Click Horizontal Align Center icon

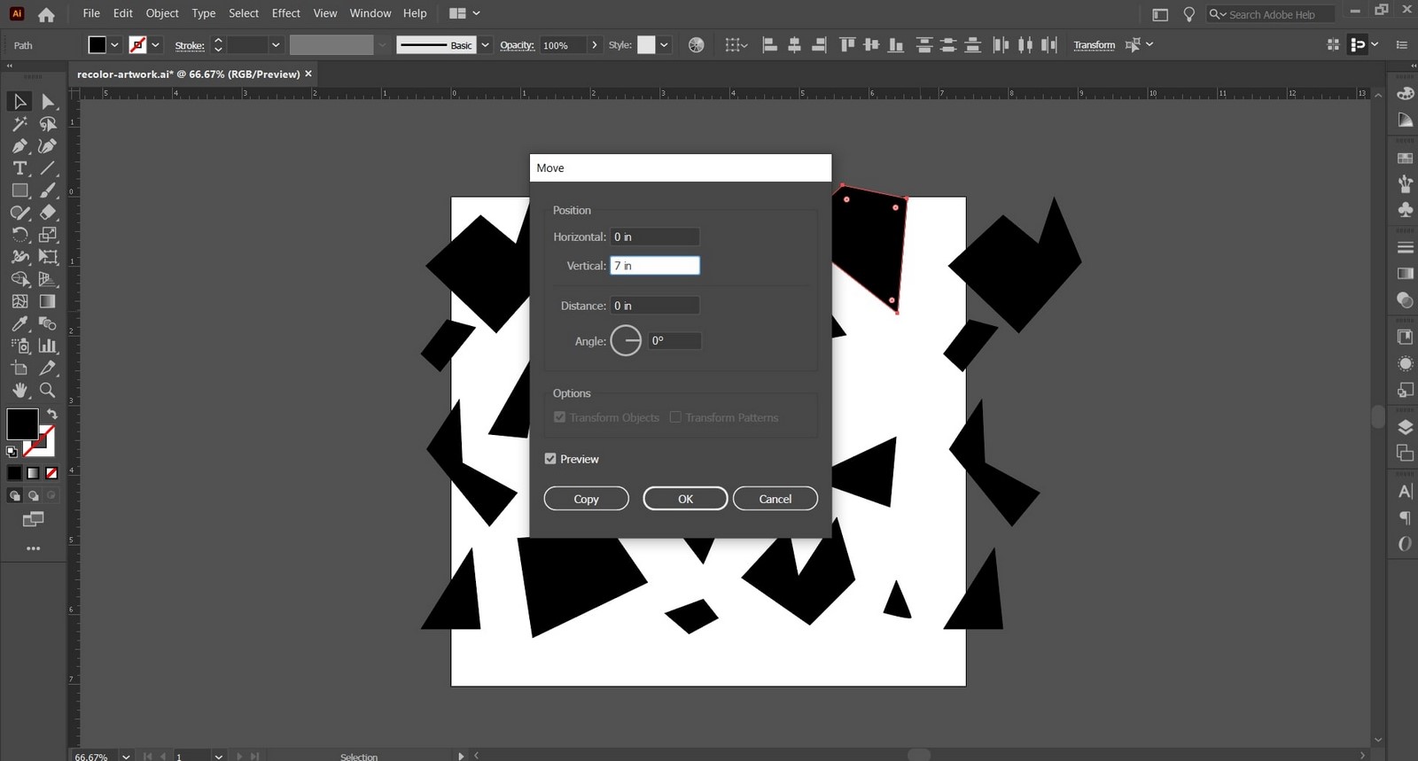pos(794,45)
